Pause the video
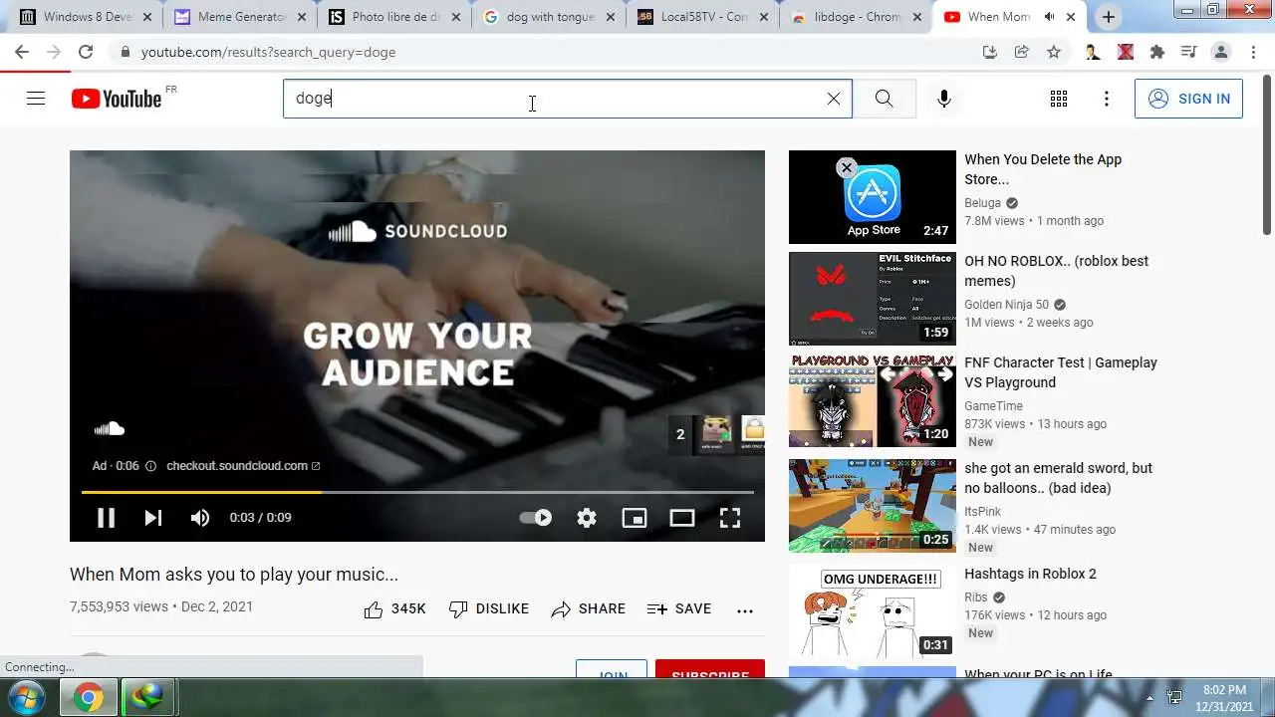The width and height of the screenshot is (1275, 717). point(106,518)
